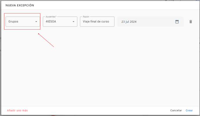
Task: Edit the Razón text field
Action: point(97,22)
